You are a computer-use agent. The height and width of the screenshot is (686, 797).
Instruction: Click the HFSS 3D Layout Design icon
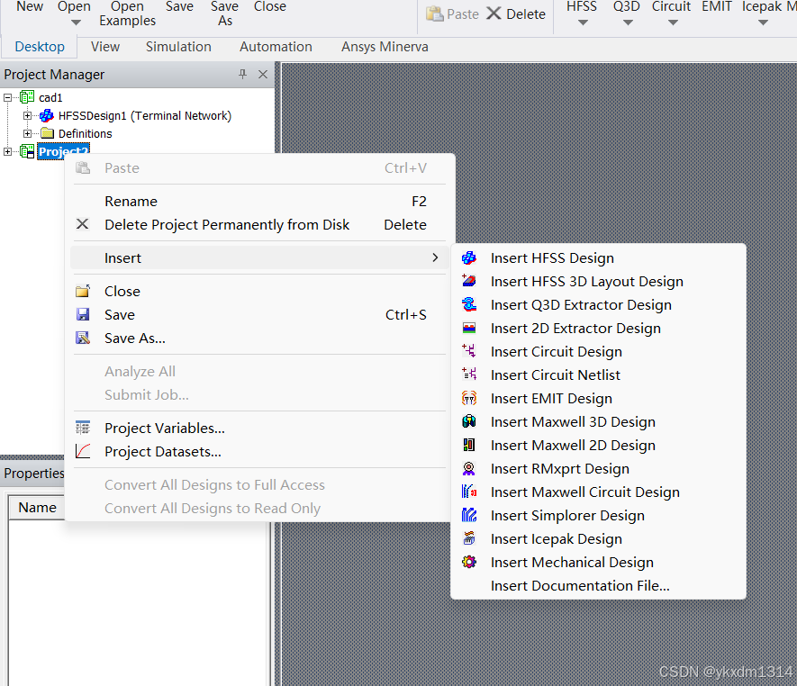468,281
